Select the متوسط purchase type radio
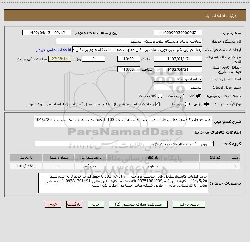The width and height of the screenshot is (250, 242). (x=187, y=104)
